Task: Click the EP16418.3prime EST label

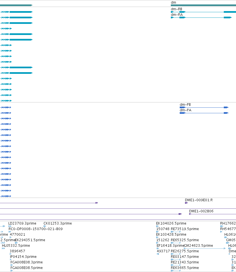Action: pos(170,245)
